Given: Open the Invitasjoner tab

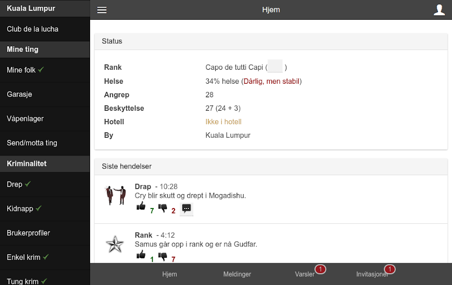Looking at the screenshot, I should point(372,274).
